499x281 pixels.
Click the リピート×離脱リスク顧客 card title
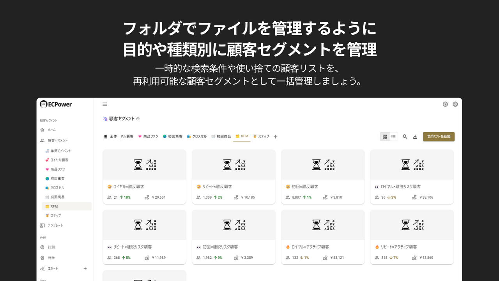click(133, 247)
